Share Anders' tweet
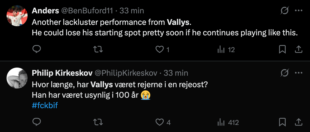 point(299,49)
